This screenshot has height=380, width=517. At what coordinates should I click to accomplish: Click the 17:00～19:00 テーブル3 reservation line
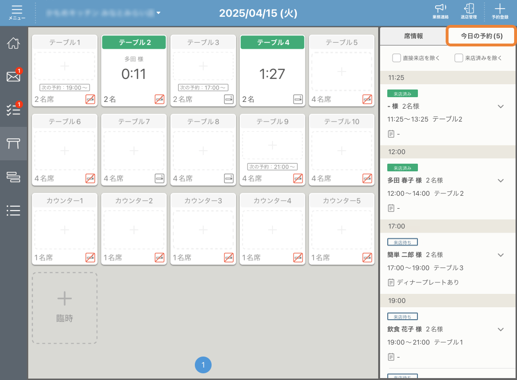point(426,268)
